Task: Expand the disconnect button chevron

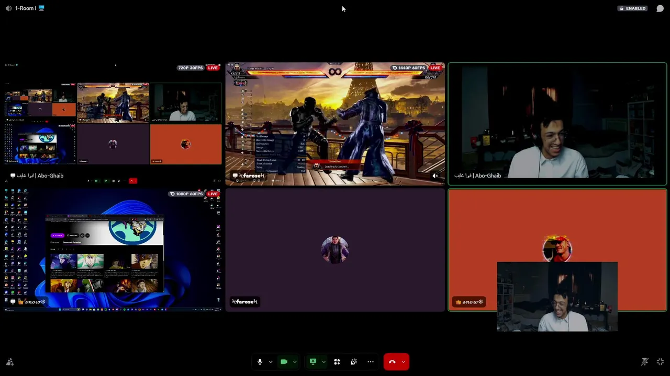Action: [403, 362]
